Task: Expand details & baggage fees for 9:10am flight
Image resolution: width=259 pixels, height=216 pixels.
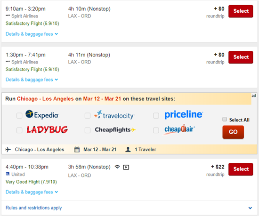Action: pyautogui.click(x=32, y=34)
